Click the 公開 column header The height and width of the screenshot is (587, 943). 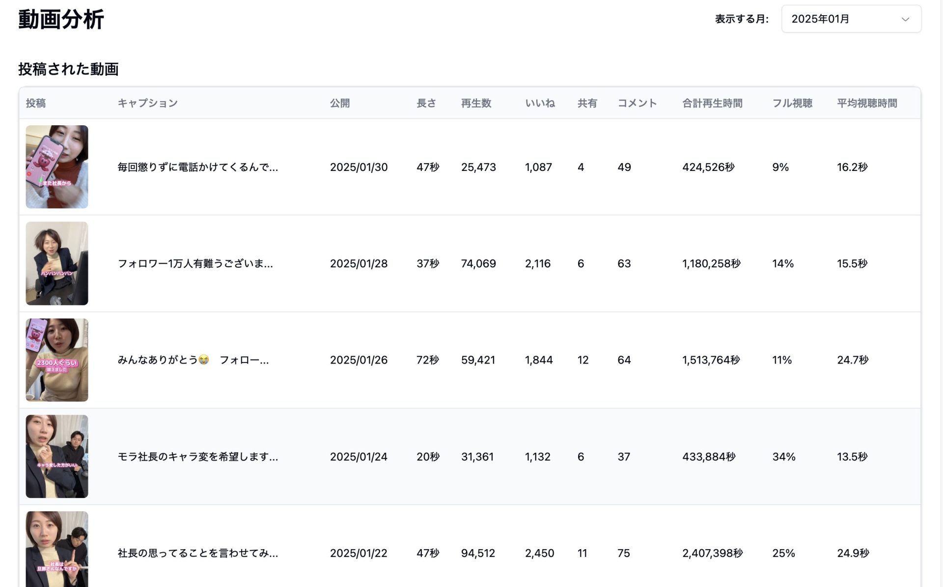click(340, 103)
